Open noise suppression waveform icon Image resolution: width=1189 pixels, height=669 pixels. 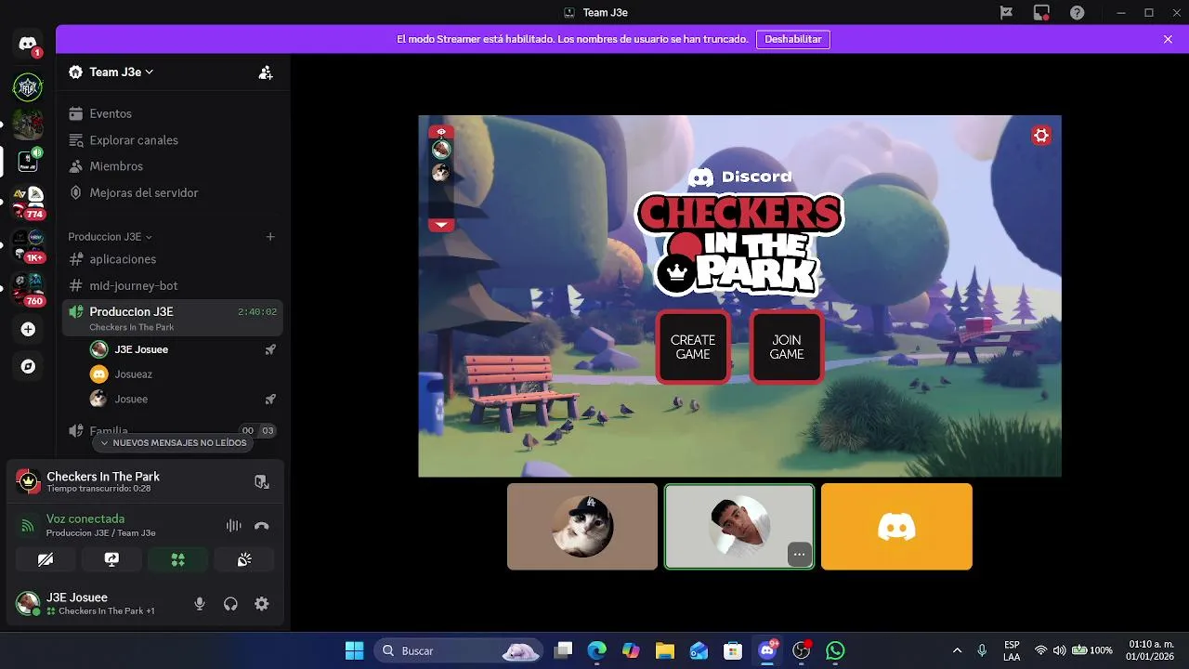[233, 526]
